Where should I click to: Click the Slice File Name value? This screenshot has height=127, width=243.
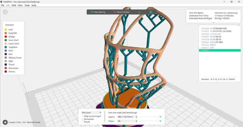coord(226,13)
